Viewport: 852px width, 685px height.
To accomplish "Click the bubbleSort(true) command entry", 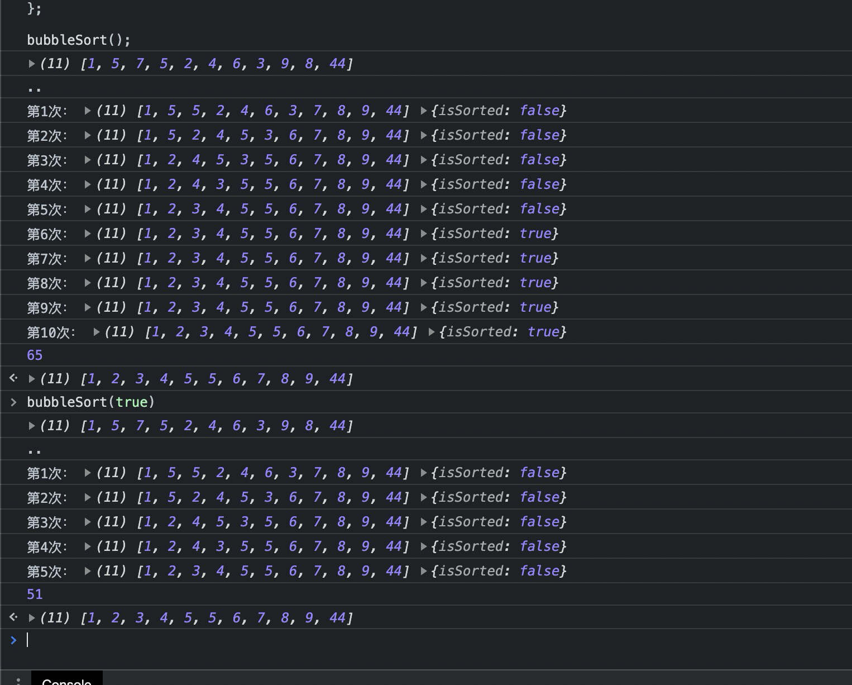I will pos(90,402).
